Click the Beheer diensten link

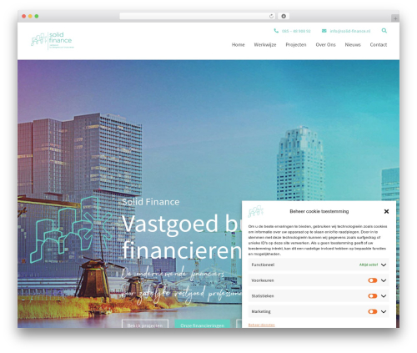tap(262, 325)
